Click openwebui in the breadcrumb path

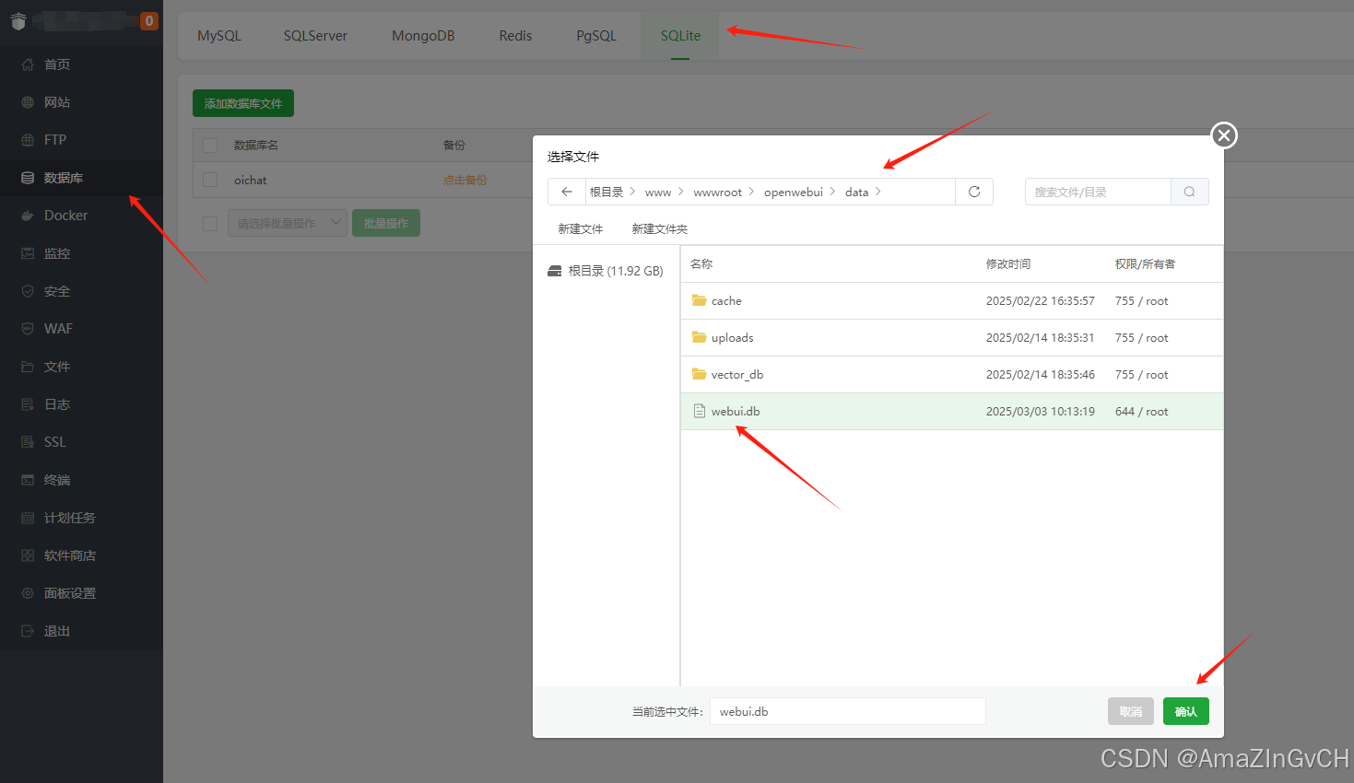click(794, 192)
